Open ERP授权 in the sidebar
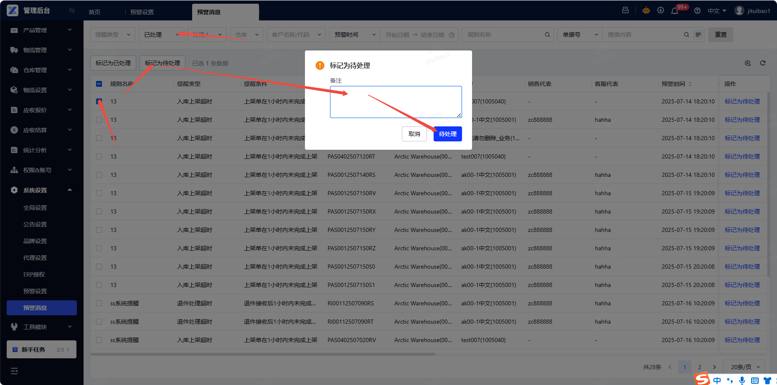The width and height of the screenshot is (777, 385). pos(34,274)
